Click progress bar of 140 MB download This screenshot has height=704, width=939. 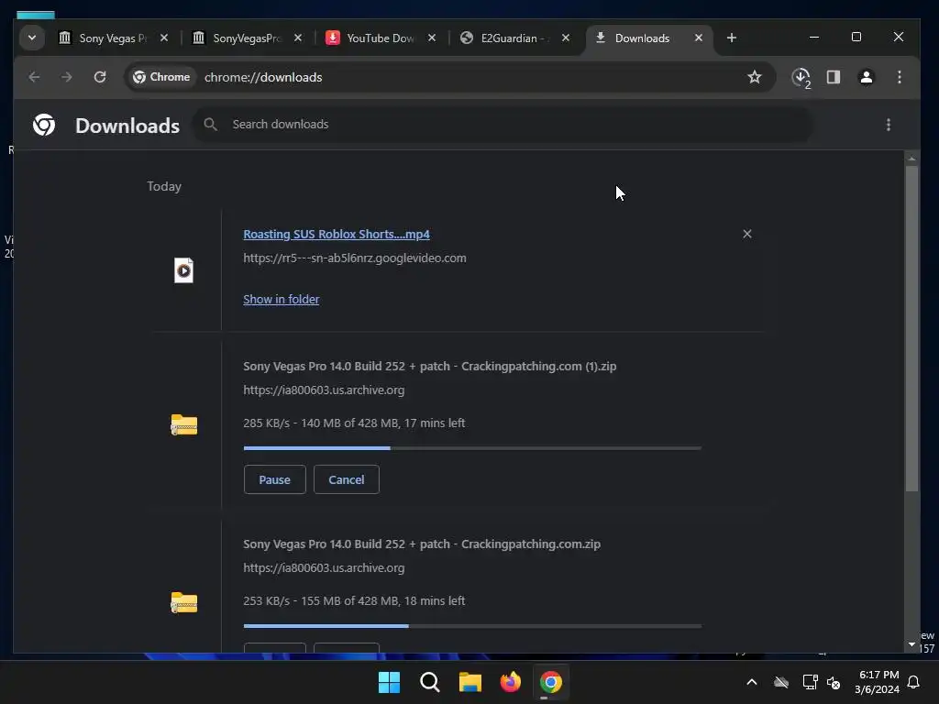coord(472,447)
